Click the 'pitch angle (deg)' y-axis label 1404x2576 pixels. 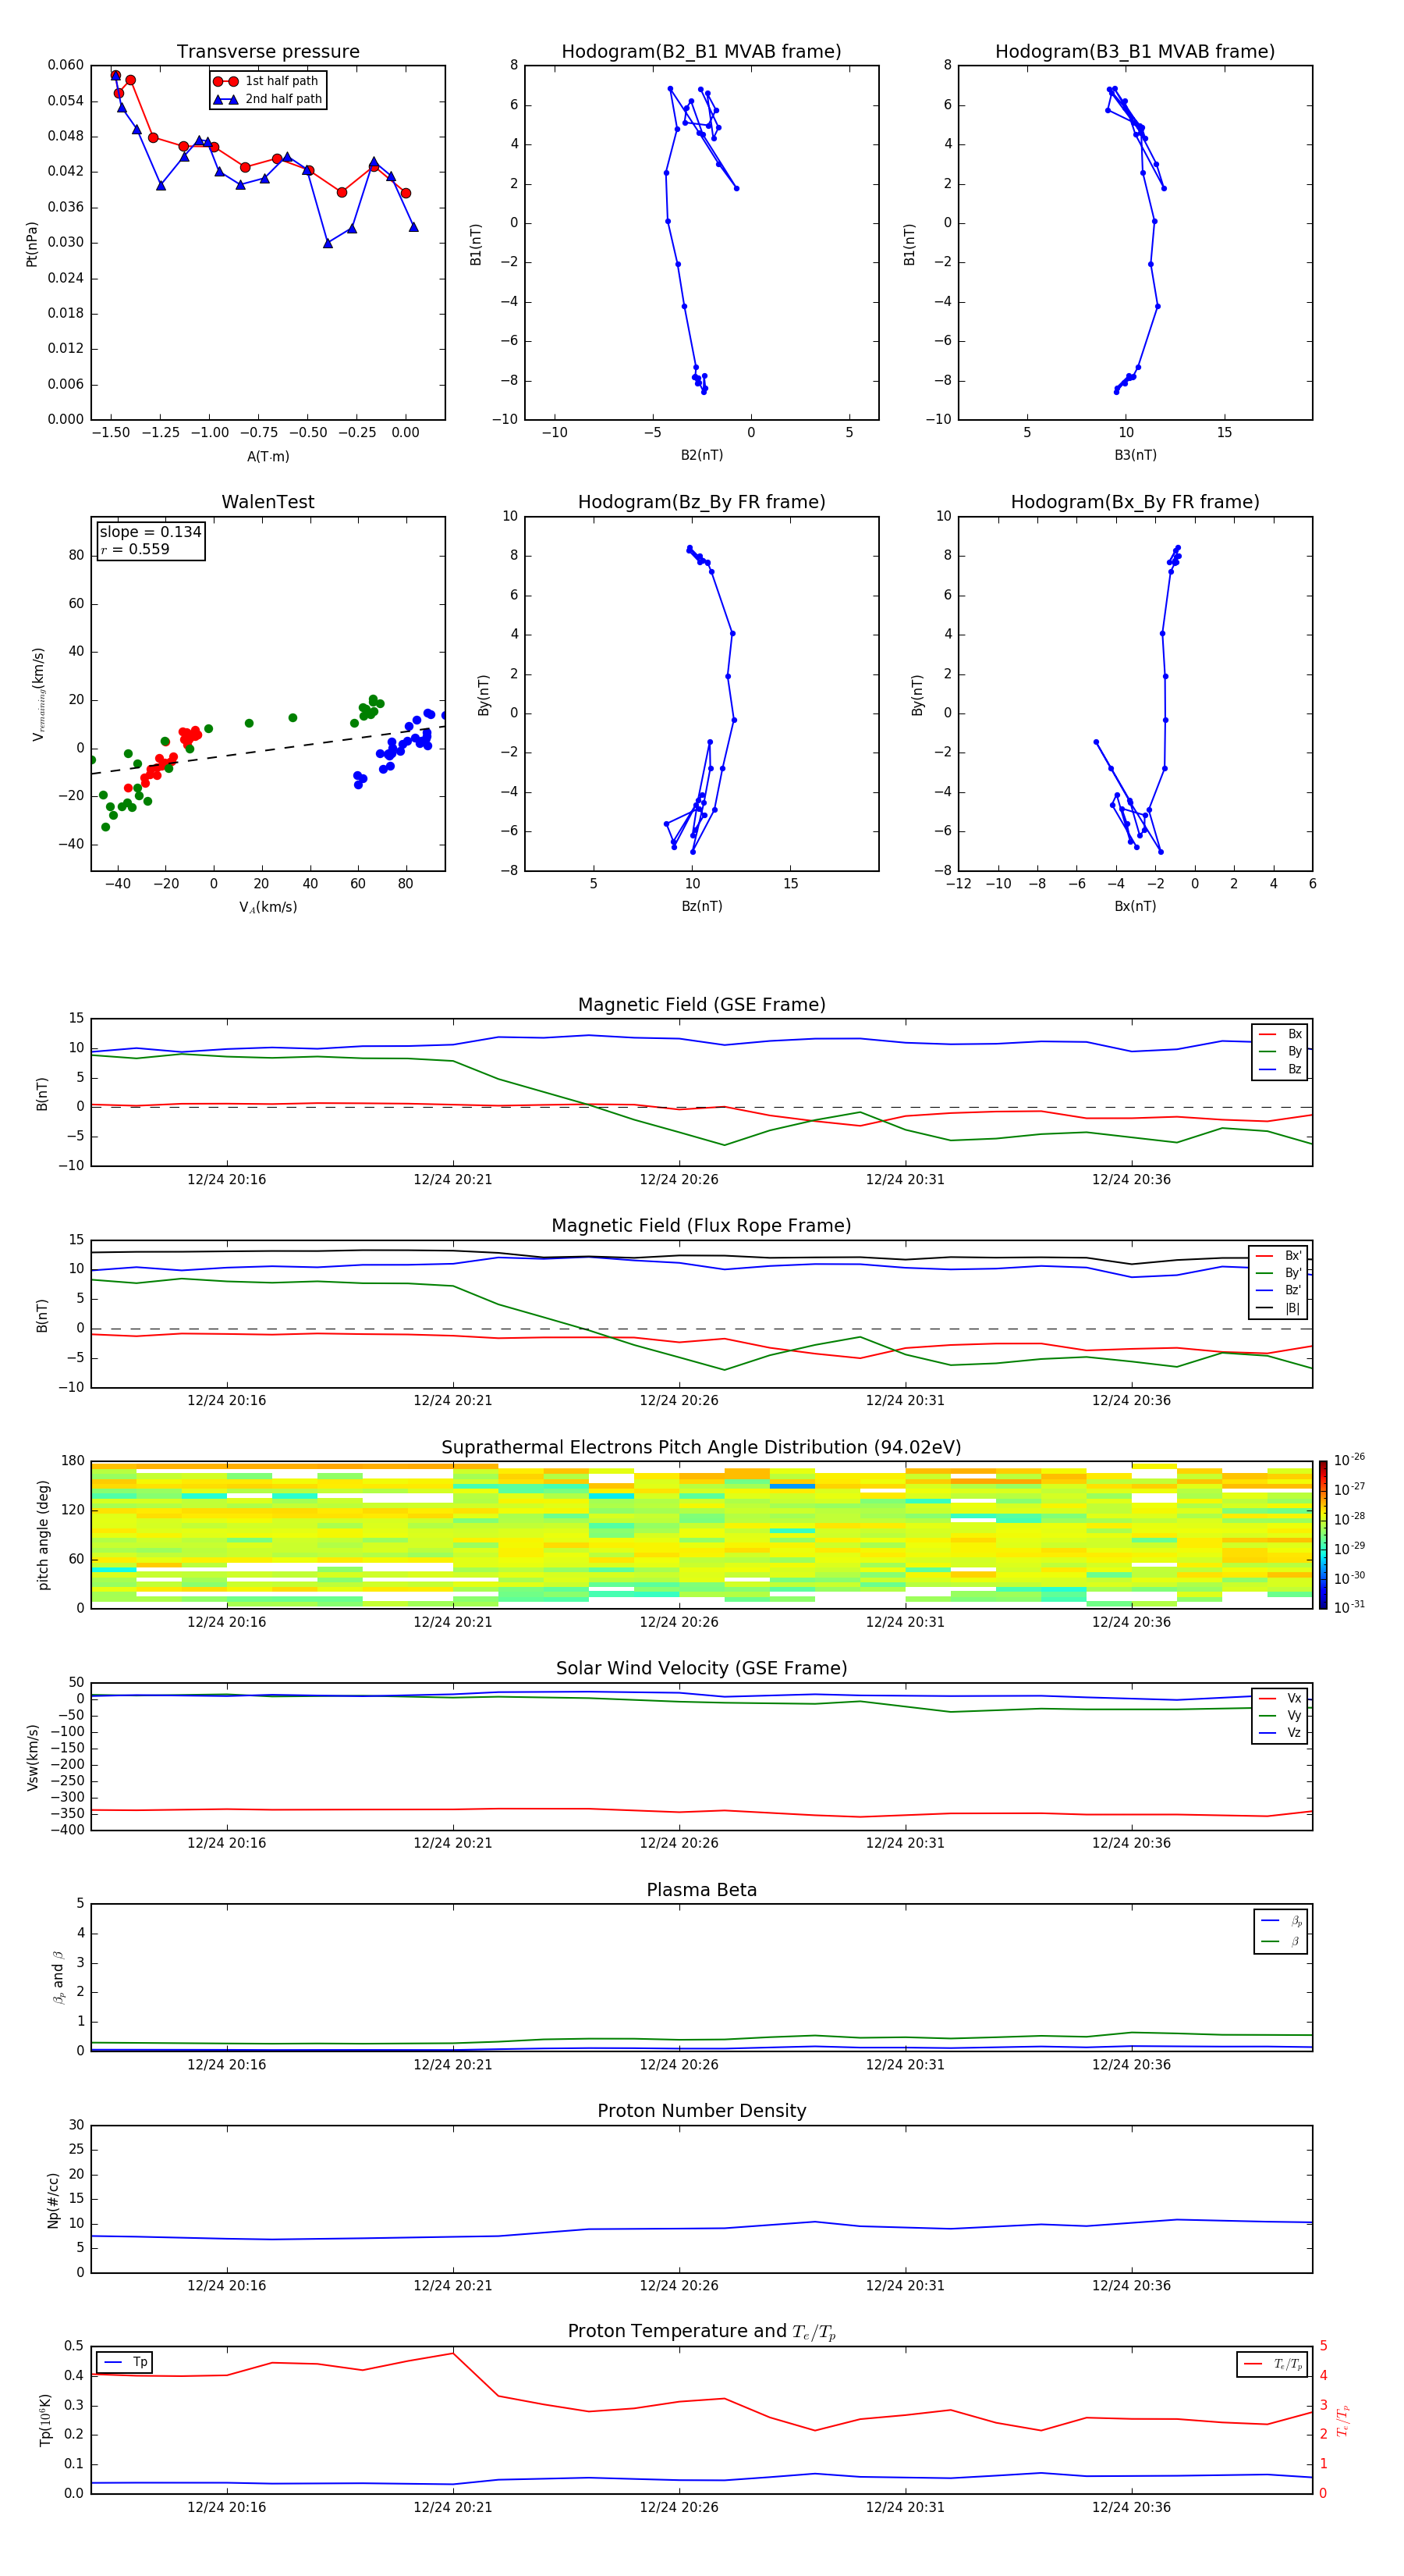[x=43, y=1535]
